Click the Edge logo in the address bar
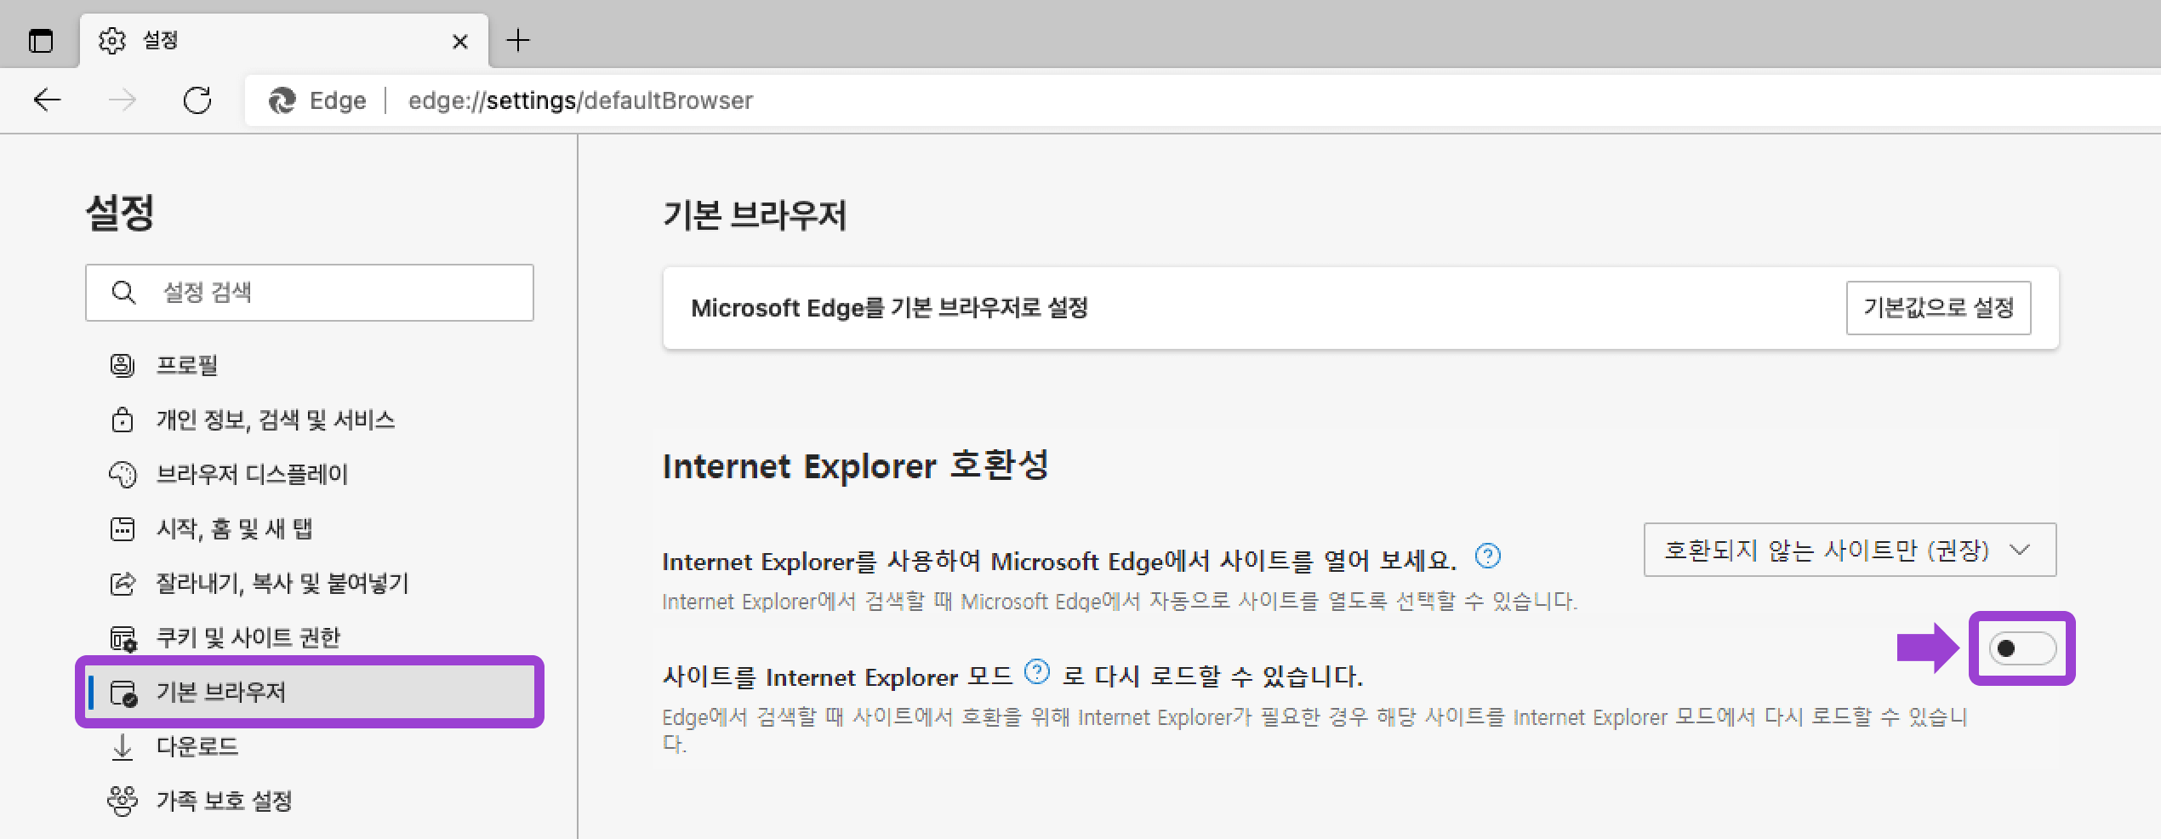This screenshot has height=839, width=2161. coord(282,100)
